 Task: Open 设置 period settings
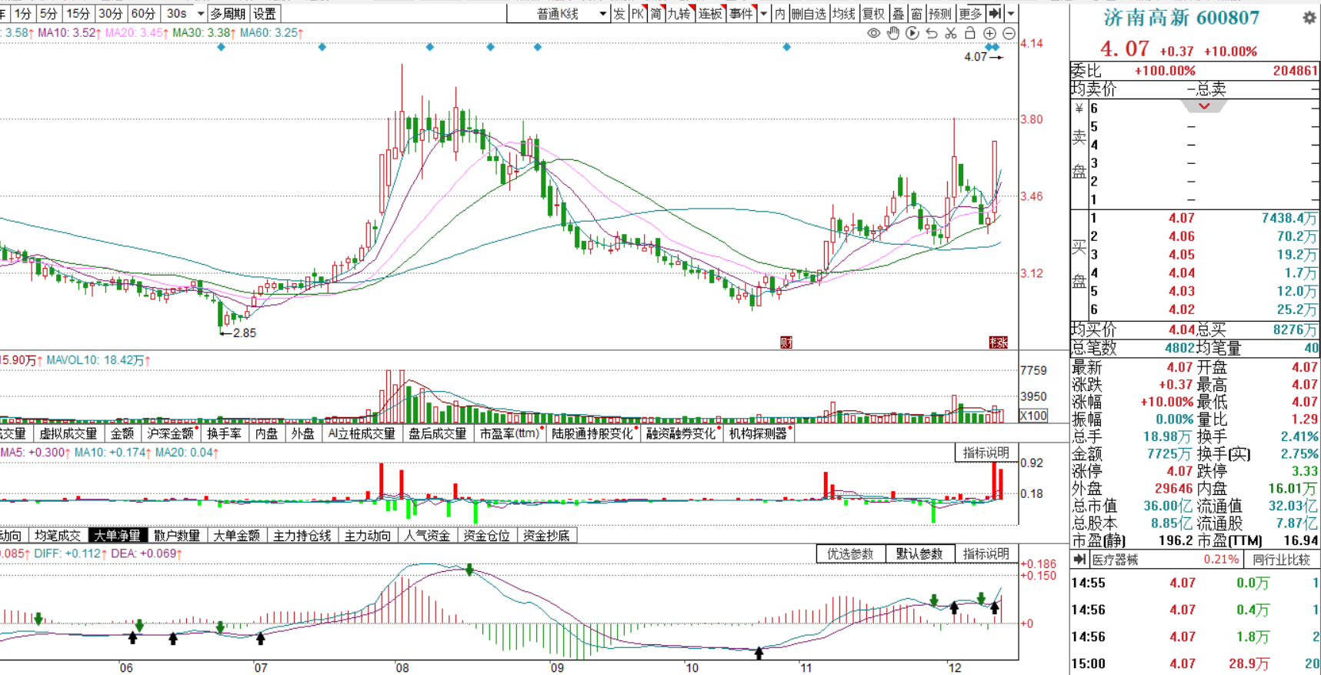[x=265, y=14]
